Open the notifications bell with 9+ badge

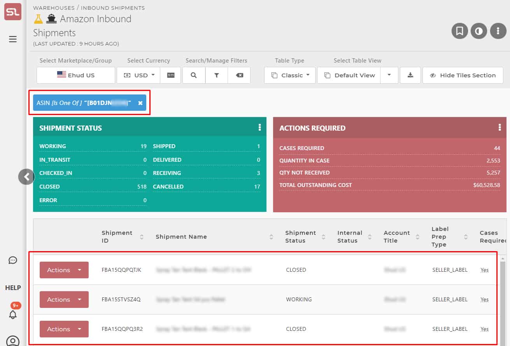pos(13,314)
